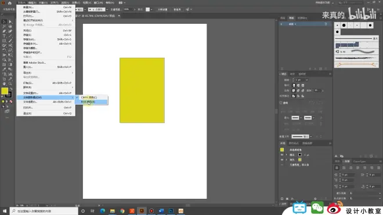Select the Line Segment tool
This screenshot has height=215, width=383.
point(10,36)
